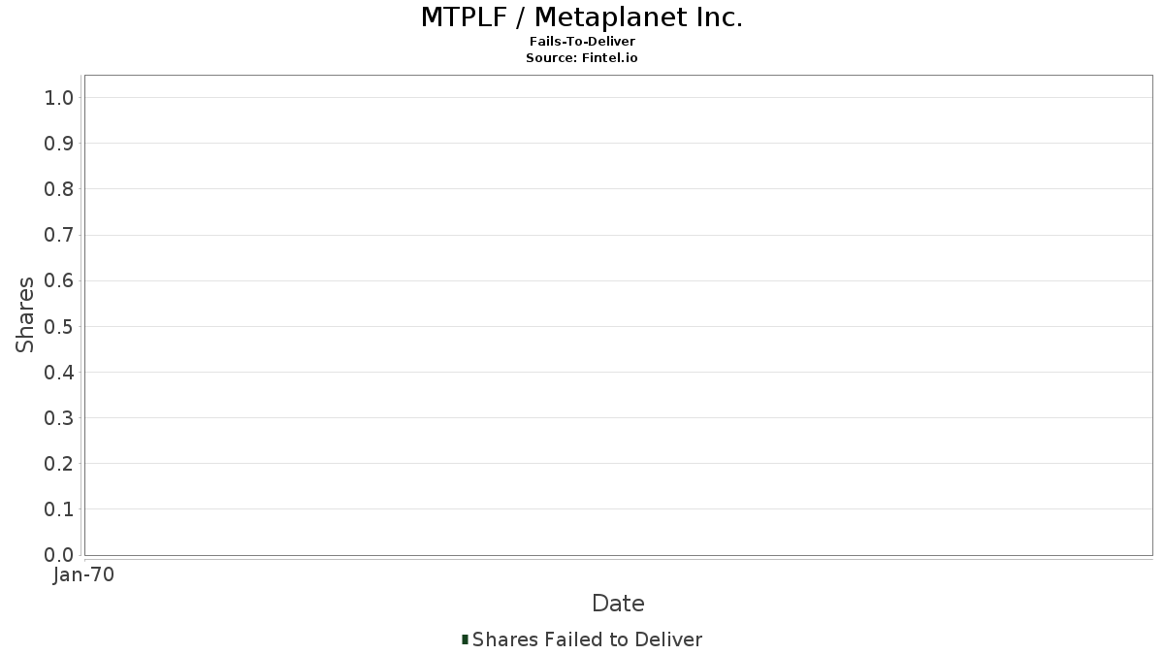Click the Jan-70 date tick label
This screenshot has height=655, width=1164.
tap(84, 575)
